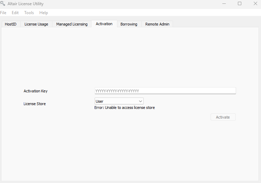Click the Activation Key label
Image resolution: width=261 pixels, height=183 pixels.
36,91
